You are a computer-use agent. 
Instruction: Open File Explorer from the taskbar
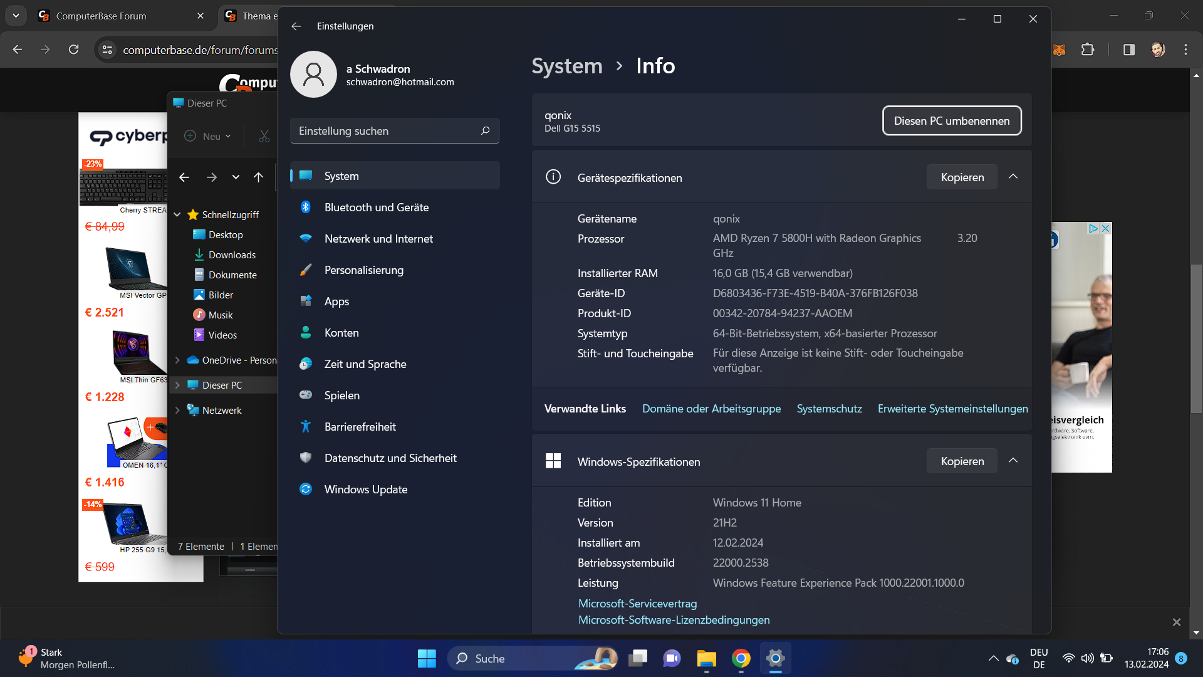coord(706,658)
